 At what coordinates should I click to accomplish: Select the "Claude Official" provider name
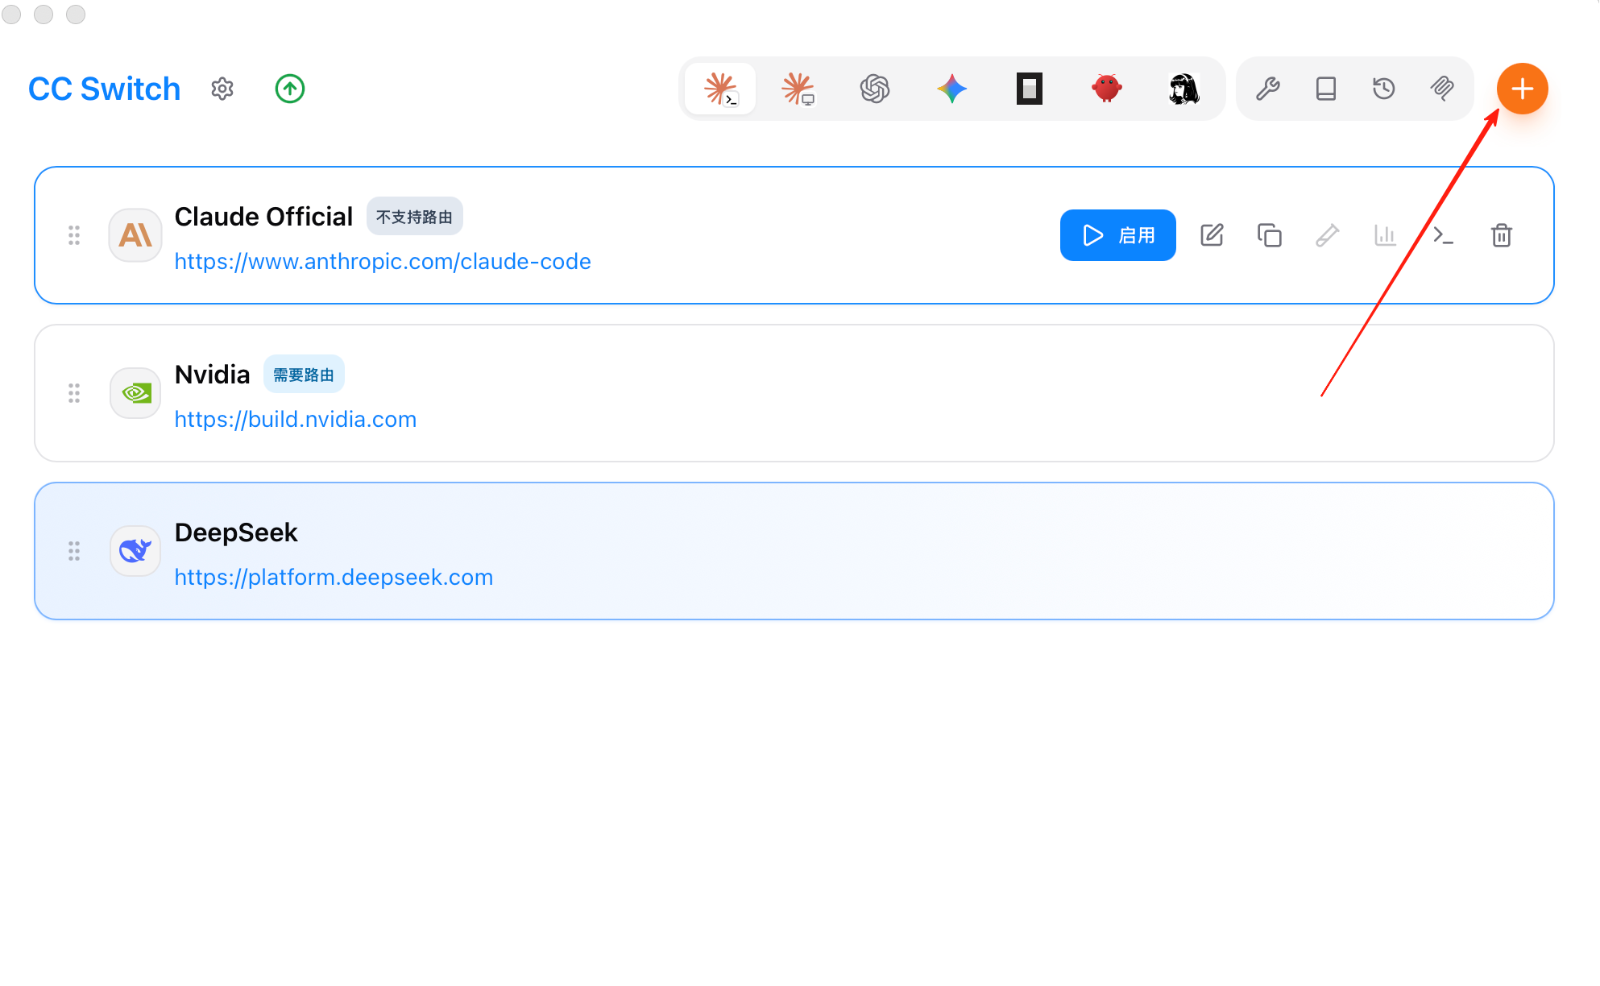(x=263, y=216)
